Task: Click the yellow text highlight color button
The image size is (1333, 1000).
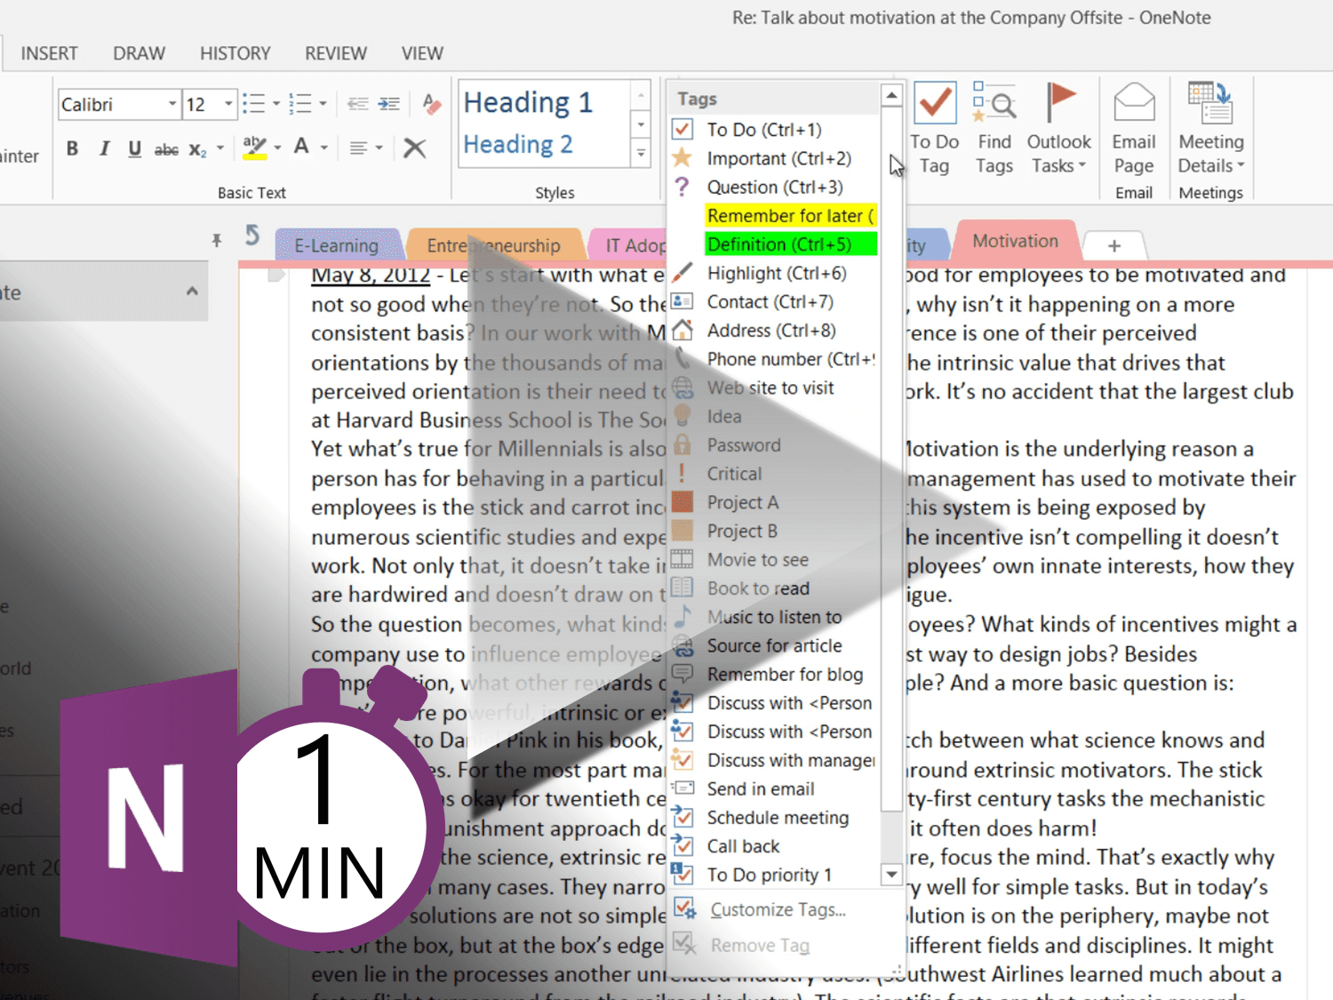Action: [x=254, y=148]
